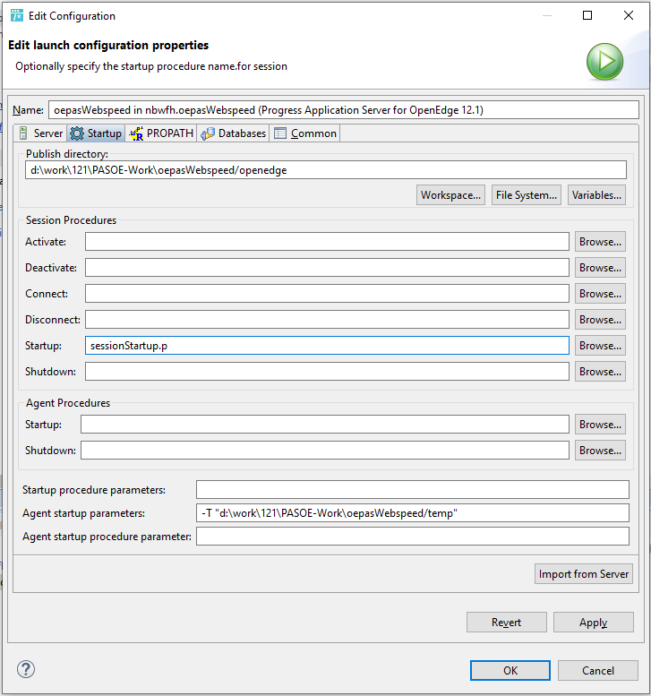Select the Startup tab
Image resolution: width=651 pixels, height=696 pixels.
(x=96, y=133)
